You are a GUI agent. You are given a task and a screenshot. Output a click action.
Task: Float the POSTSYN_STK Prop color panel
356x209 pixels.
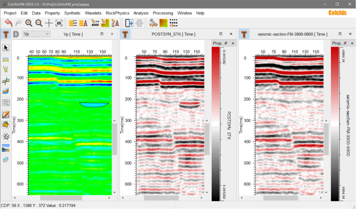click(226, 43)
